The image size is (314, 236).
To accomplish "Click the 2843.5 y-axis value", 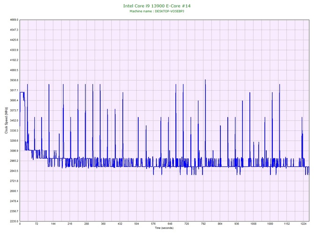I will pyautogui.click(x=14, y=171).
